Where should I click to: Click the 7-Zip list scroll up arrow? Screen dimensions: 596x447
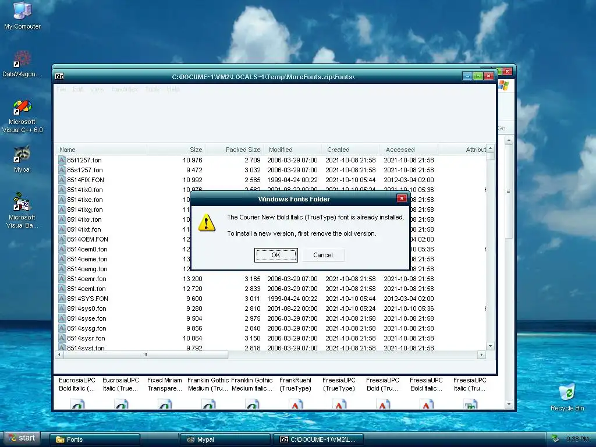[490, 148]
